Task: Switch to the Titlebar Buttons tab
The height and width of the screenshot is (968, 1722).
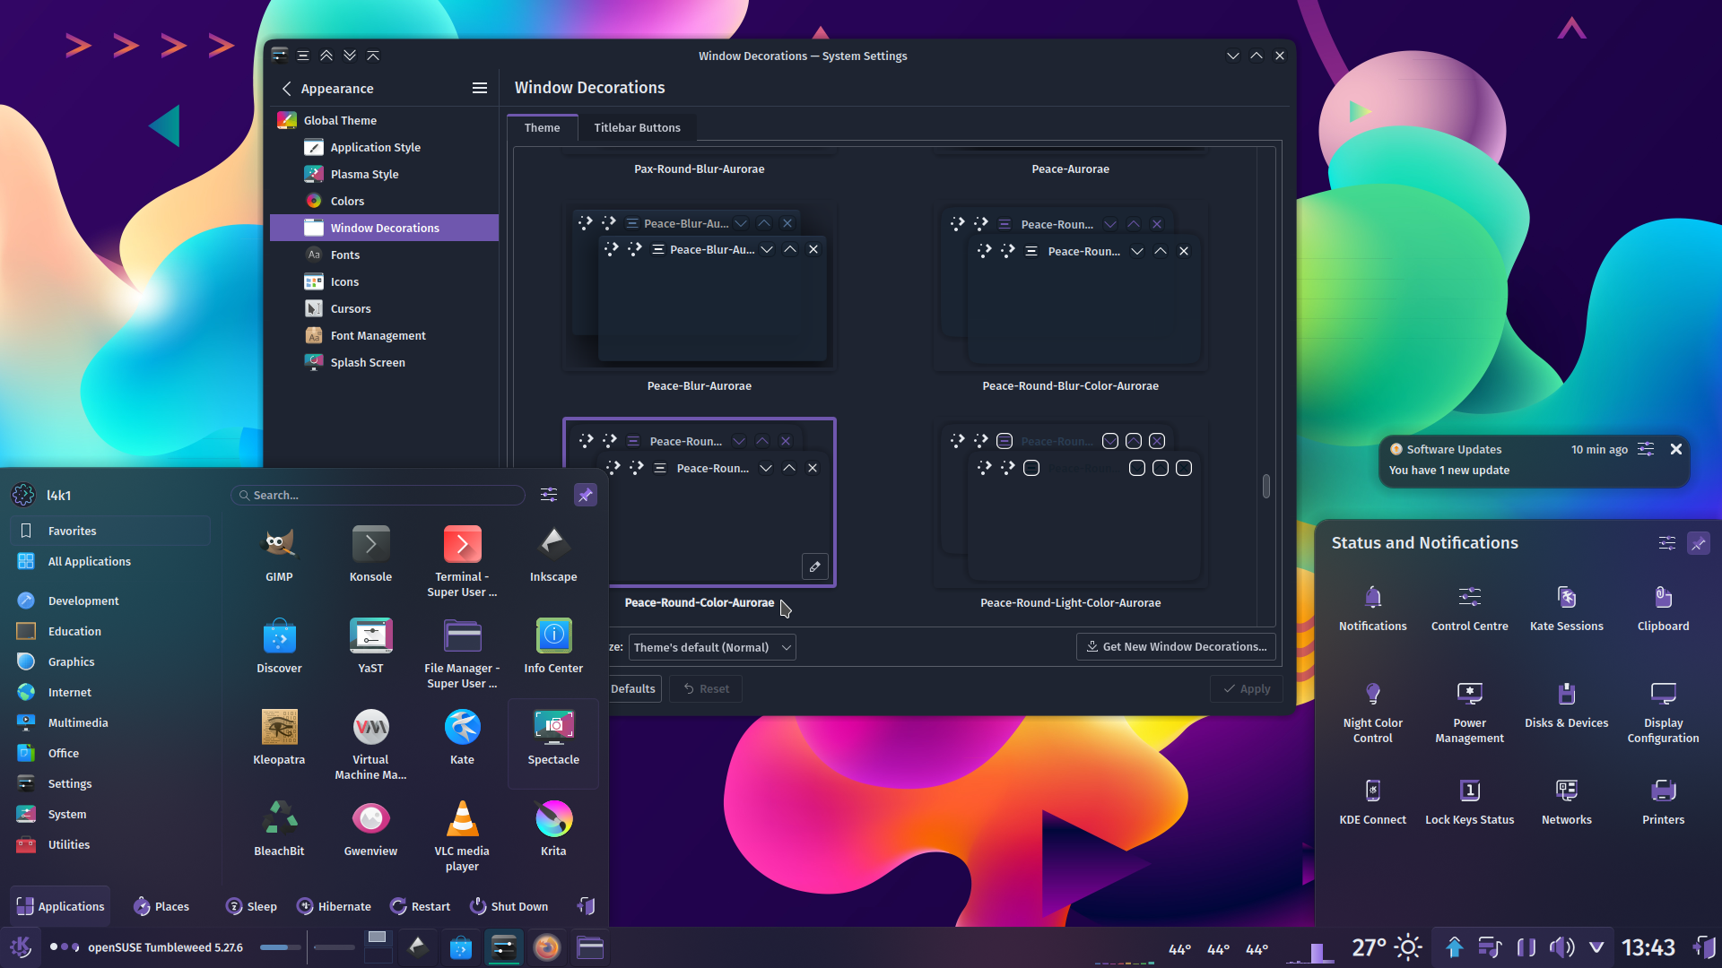Action: (637, 127)
